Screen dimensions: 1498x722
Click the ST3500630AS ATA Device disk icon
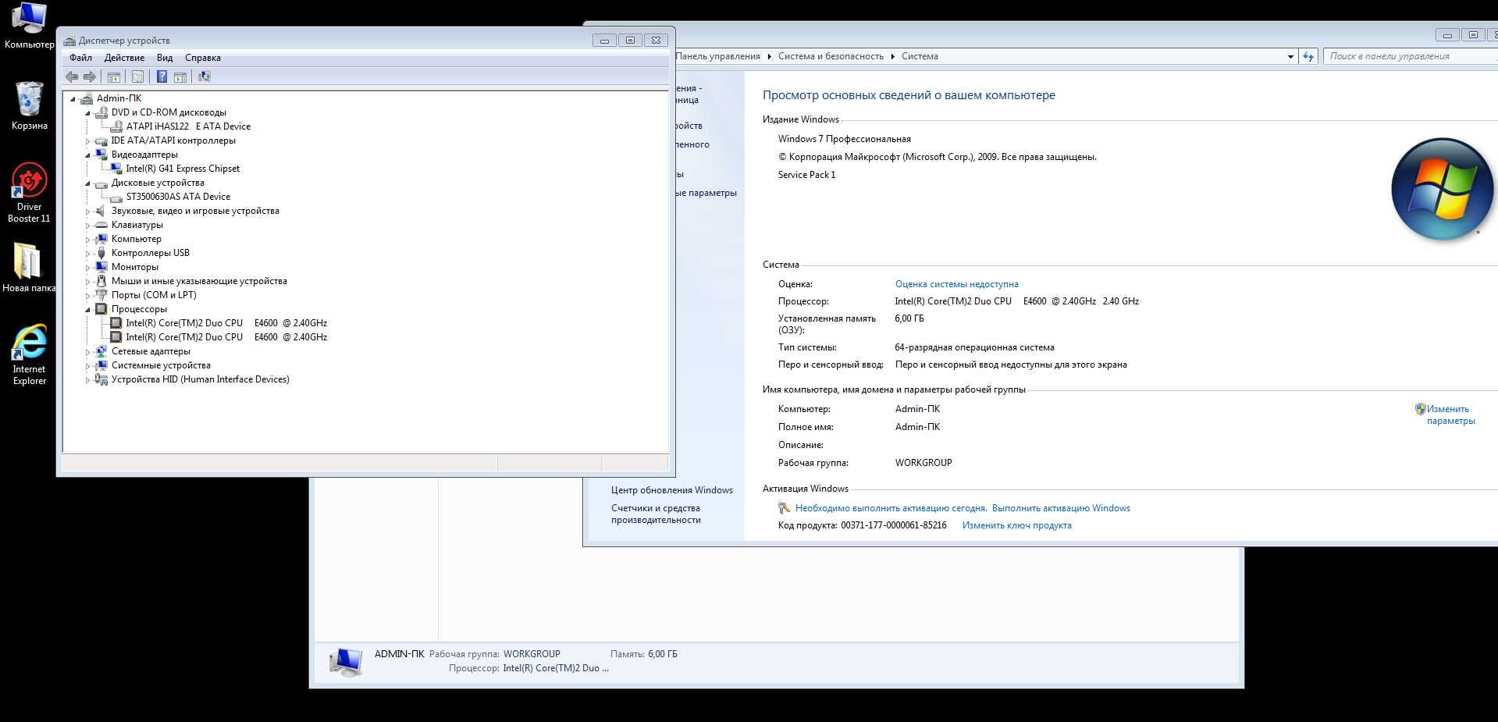[116, 197]
